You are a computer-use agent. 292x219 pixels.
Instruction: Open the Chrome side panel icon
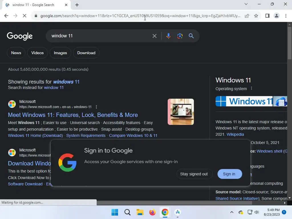point(267,16)
